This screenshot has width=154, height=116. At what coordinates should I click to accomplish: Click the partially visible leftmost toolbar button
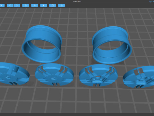[x=2, y=5]
